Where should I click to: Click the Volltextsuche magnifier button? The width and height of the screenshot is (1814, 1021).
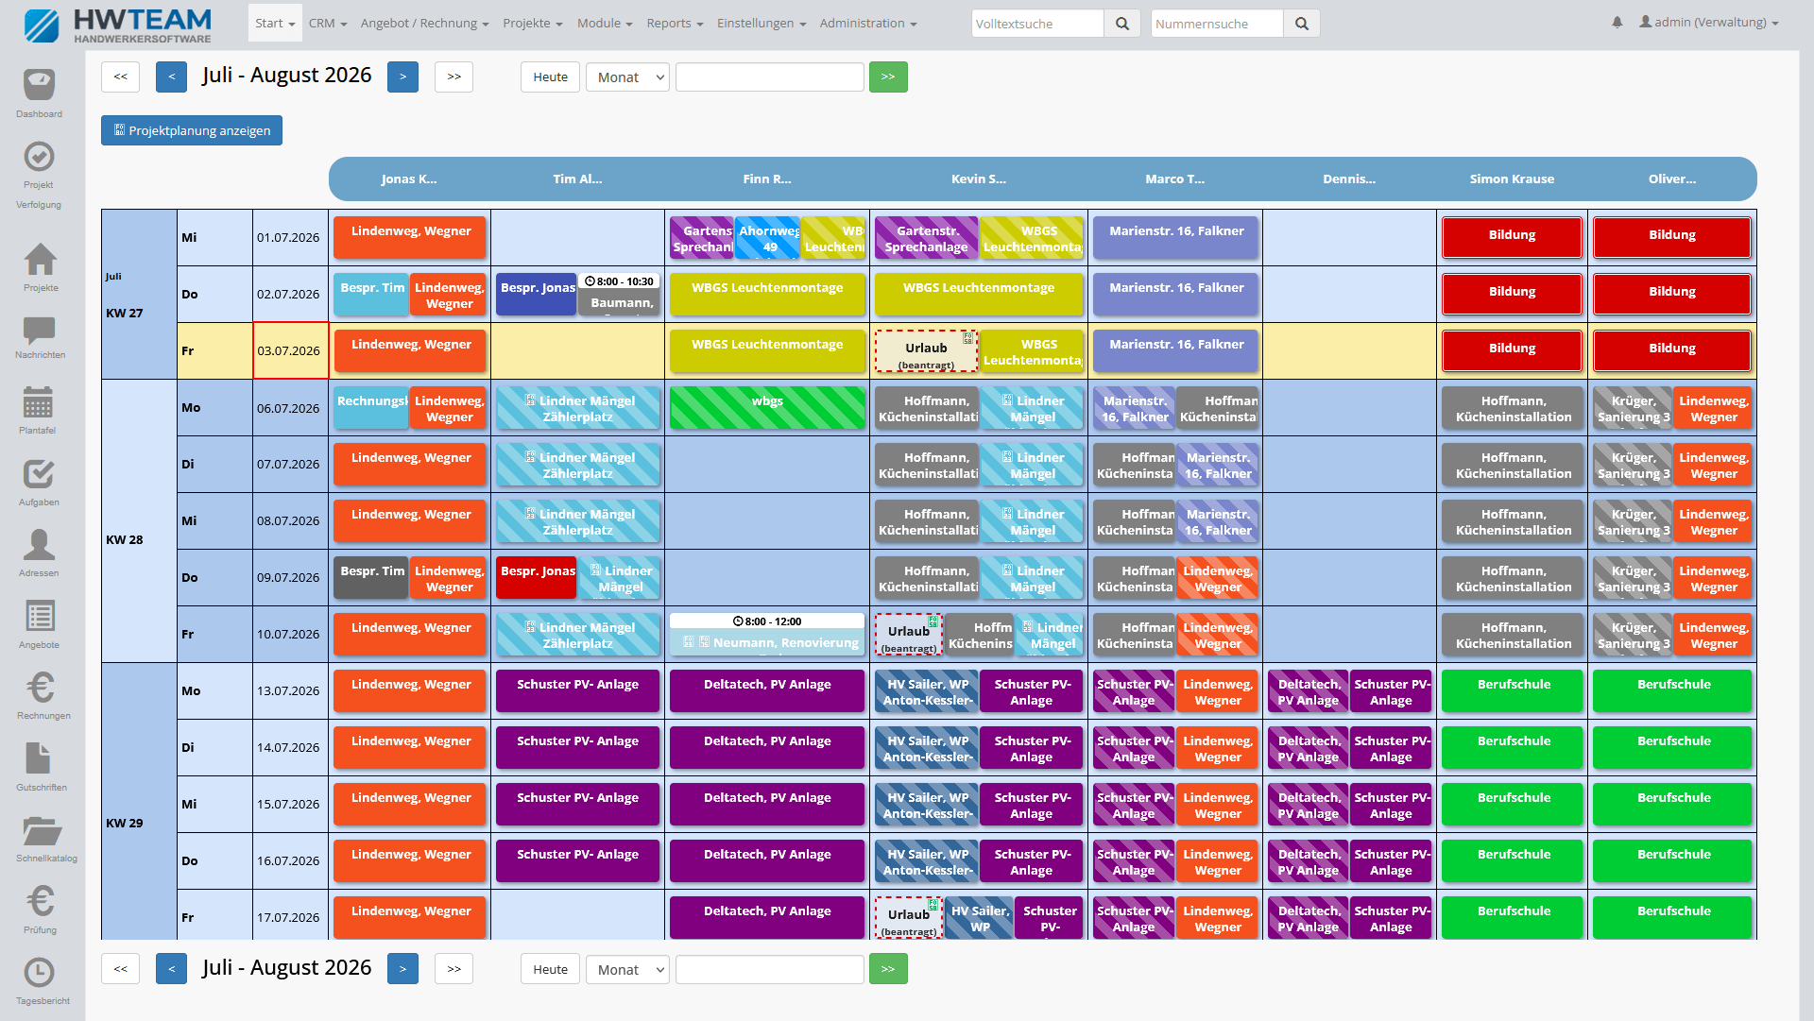tap(1121, 24)
